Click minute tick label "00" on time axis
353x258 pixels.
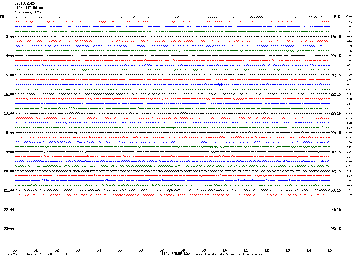click(15, 250)
